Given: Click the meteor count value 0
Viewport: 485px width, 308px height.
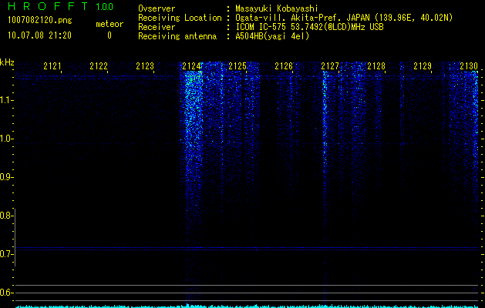Looking at the screenshot, I should [109, 35].
